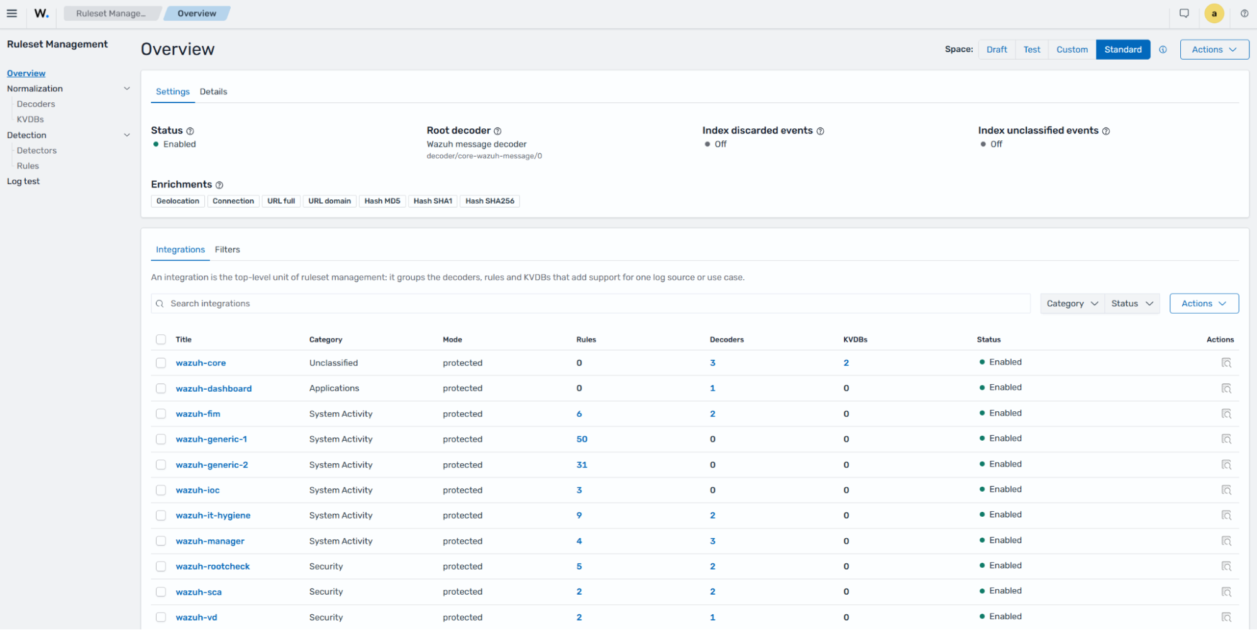The height and width of the screenshot is (630, 1257).
Task: Check the wazuh-sca row checkbox
Action: click(x=161, y=592)
